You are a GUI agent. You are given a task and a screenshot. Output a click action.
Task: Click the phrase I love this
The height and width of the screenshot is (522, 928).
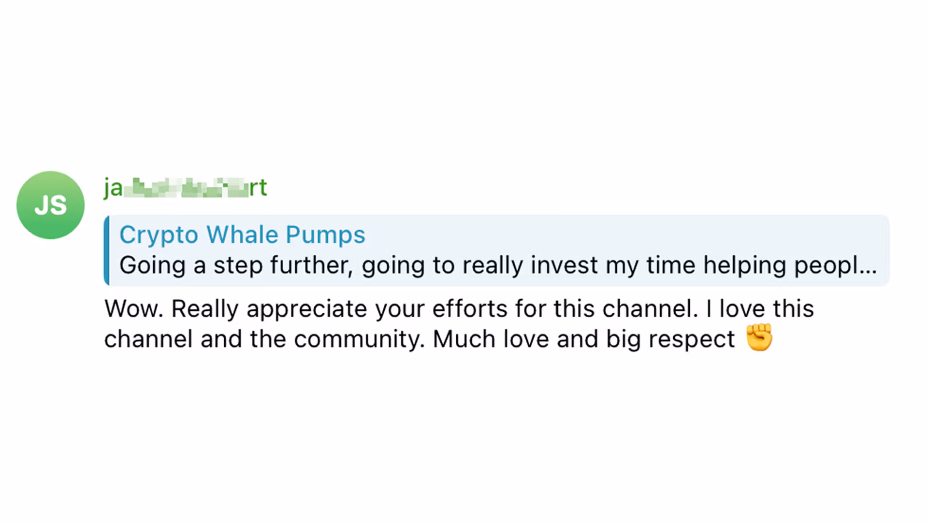[x=760, y=309]
